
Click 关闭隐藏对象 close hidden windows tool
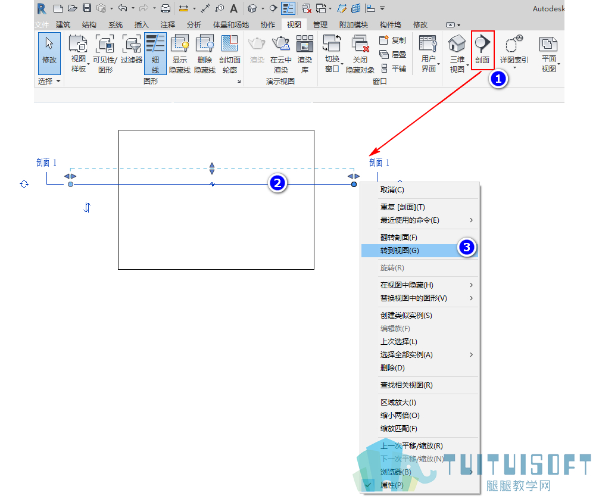pyautogui.click(x=360, y=54)
